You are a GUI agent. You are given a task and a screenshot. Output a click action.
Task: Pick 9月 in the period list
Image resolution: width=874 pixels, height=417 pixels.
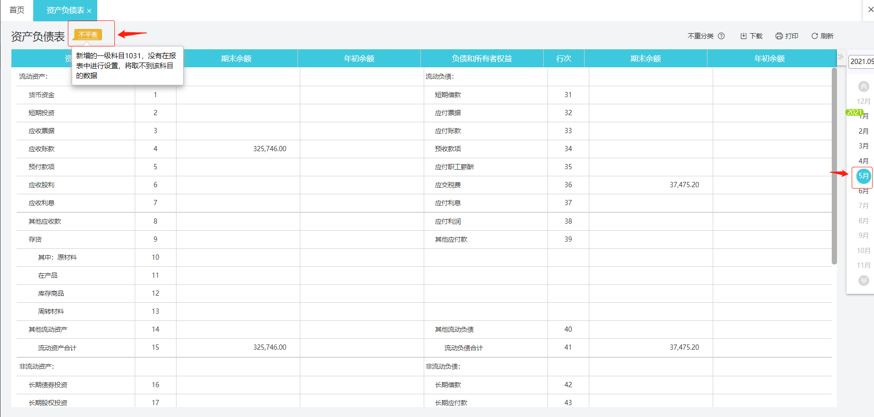click(864, 236)
